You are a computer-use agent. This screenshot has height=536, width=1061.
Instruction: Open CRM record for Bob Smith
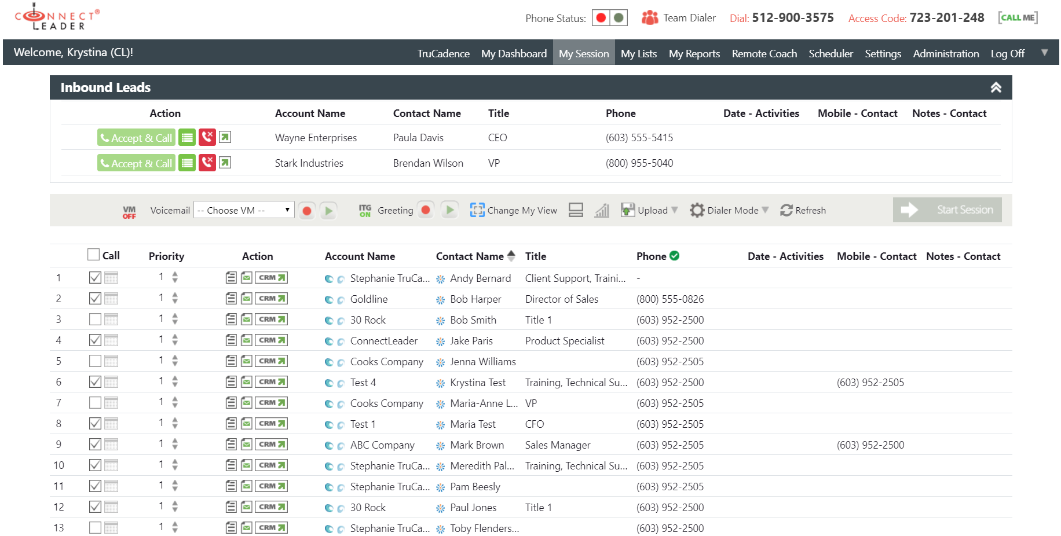272,320
